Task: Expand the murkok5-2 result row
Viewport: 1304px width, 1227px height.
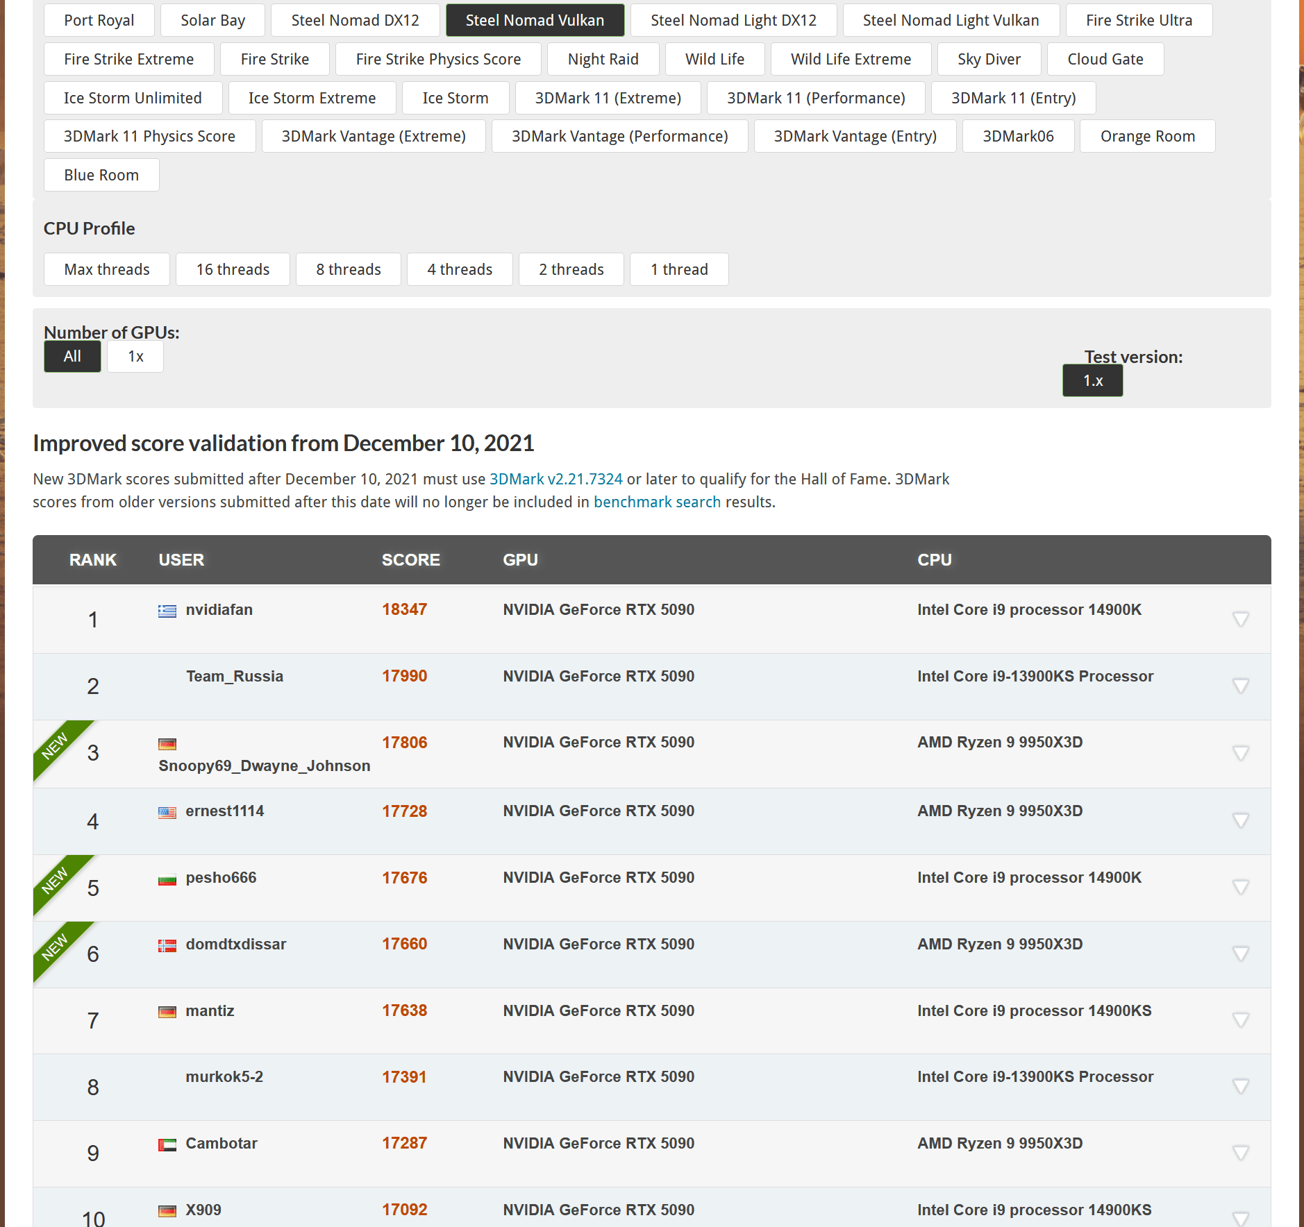Action: [1241, 1086]
